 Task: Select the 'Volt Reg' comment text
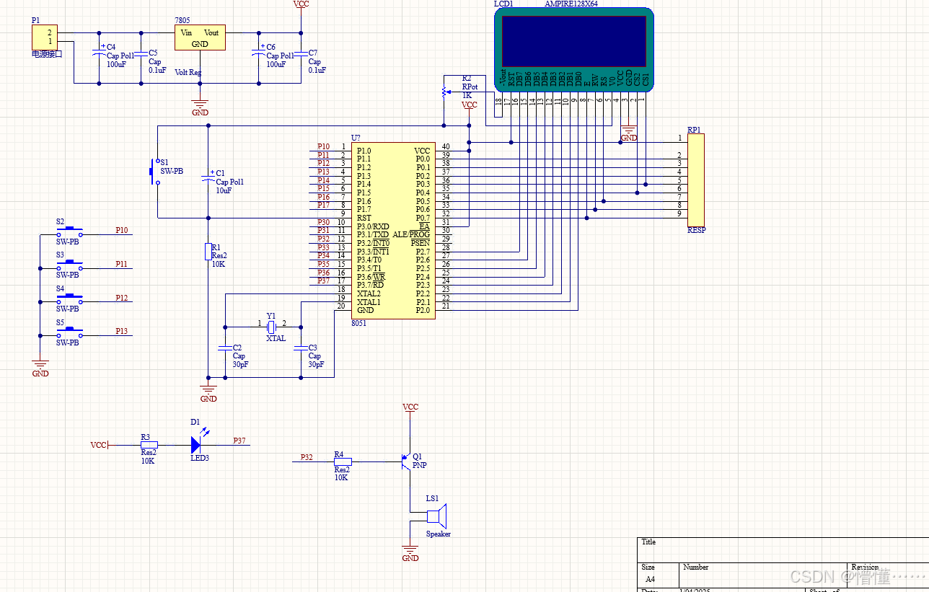click(x=188, y=72)
